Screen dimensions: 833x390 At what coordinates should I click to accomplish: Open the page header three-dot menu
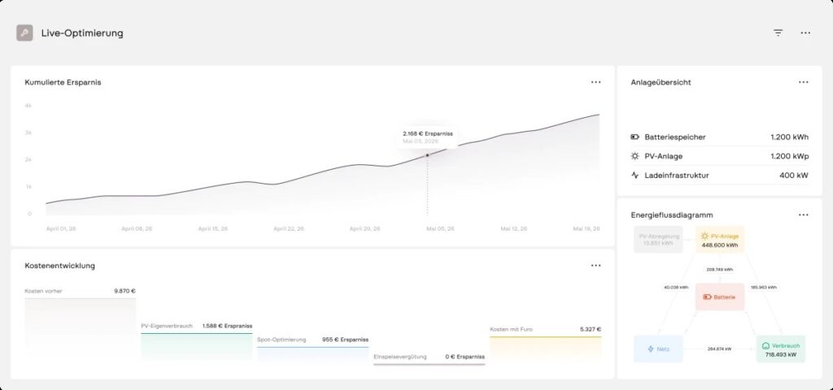[805, 32]
